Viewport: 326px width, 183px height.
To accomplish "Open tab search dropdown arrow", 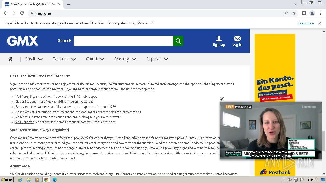I will pyautogui.click(x=296, y=4).
